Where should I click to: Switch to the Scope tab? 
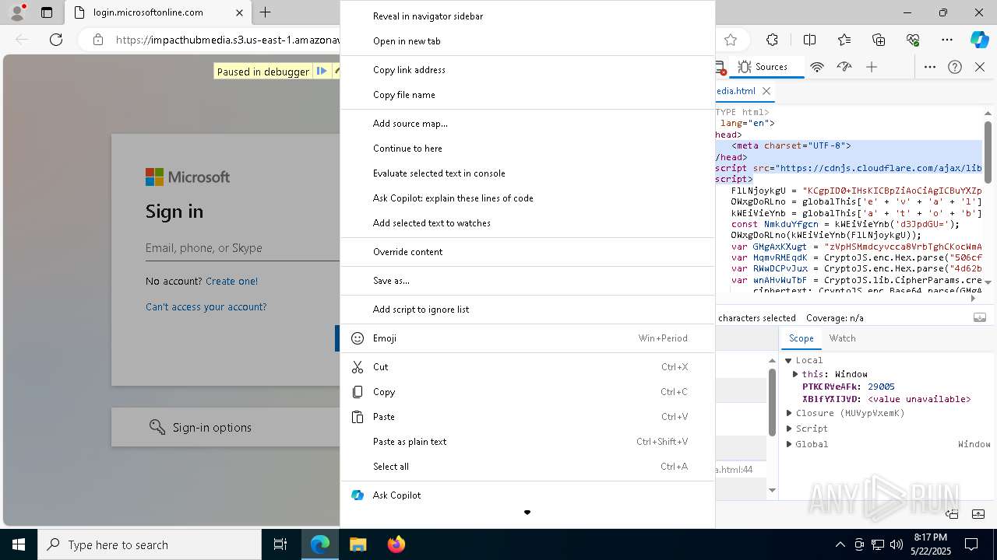pos(801,338)
